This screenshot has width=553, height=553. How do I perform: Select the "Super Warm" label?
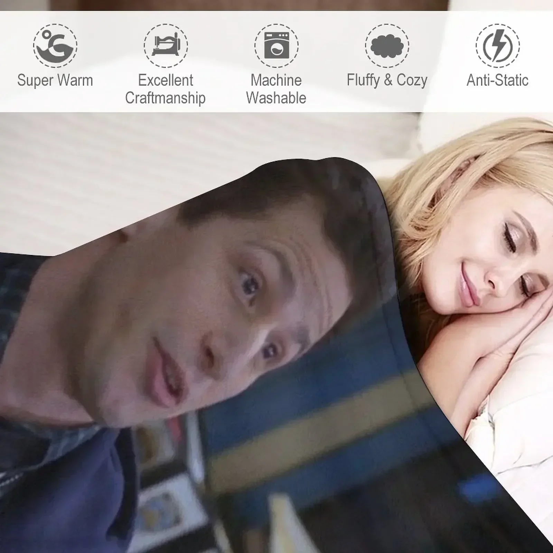click(55, 80)
